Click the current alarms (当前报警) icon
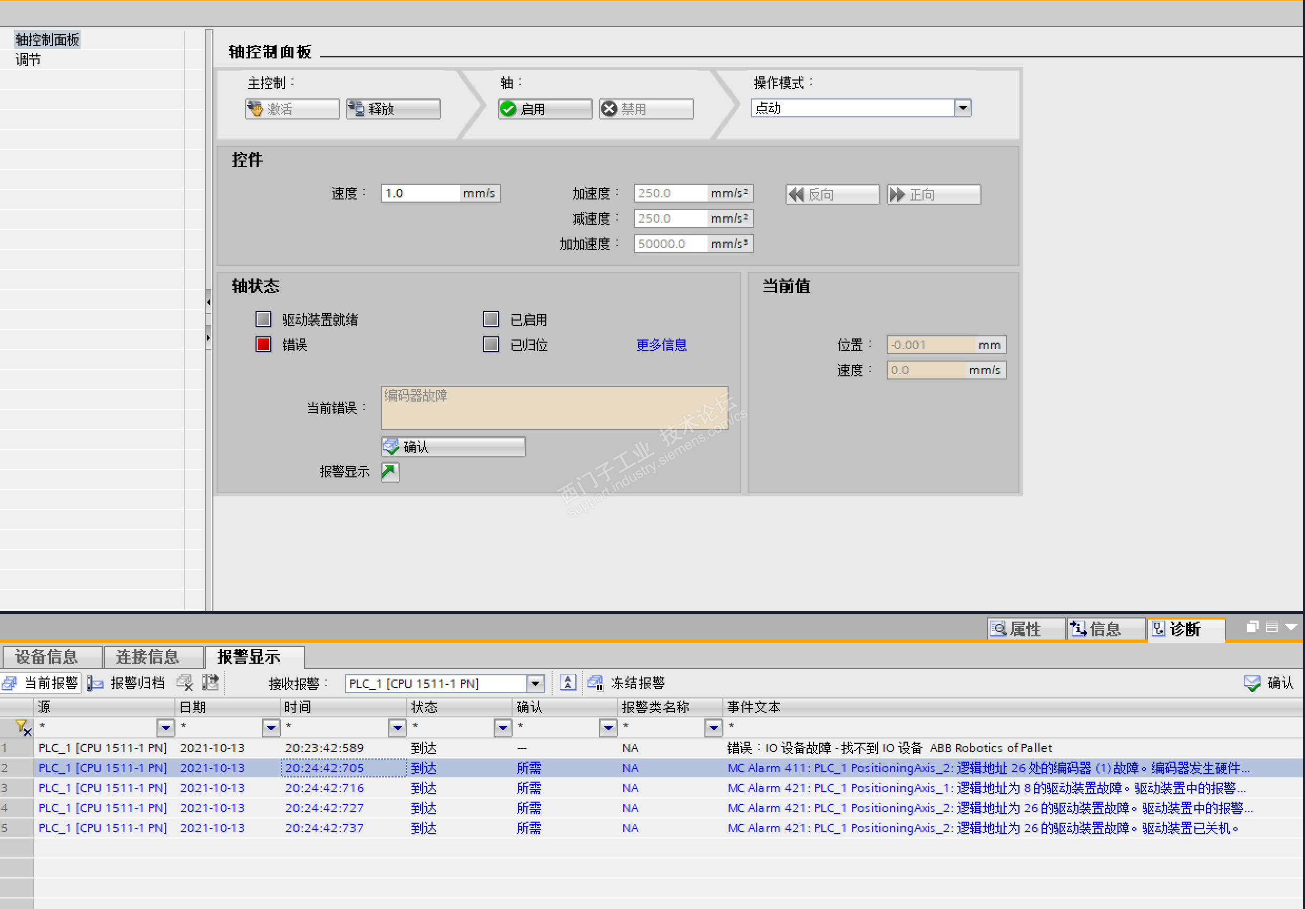 (x=10, y=683)
